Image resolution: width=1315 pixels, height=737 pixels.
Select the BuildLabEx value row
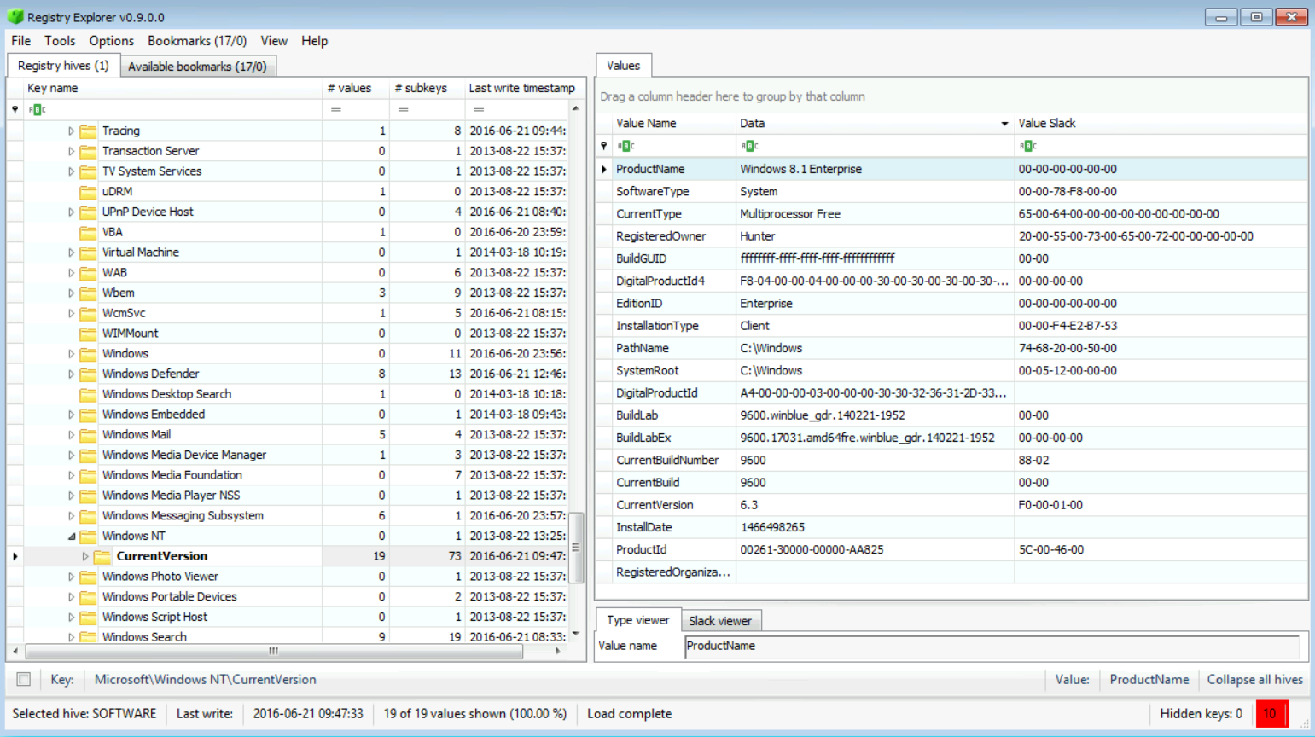(x=951, y=438)
